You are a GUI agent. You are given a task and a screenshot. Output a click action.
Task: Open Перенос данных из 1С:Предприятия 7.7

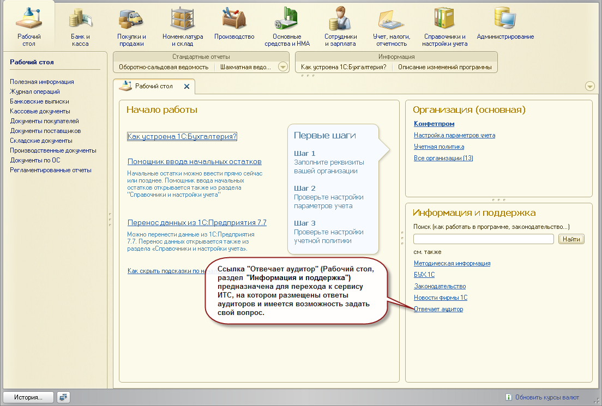click(197, 222)
